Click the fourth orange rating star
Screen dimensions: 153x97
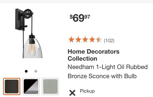pos(92,39)
